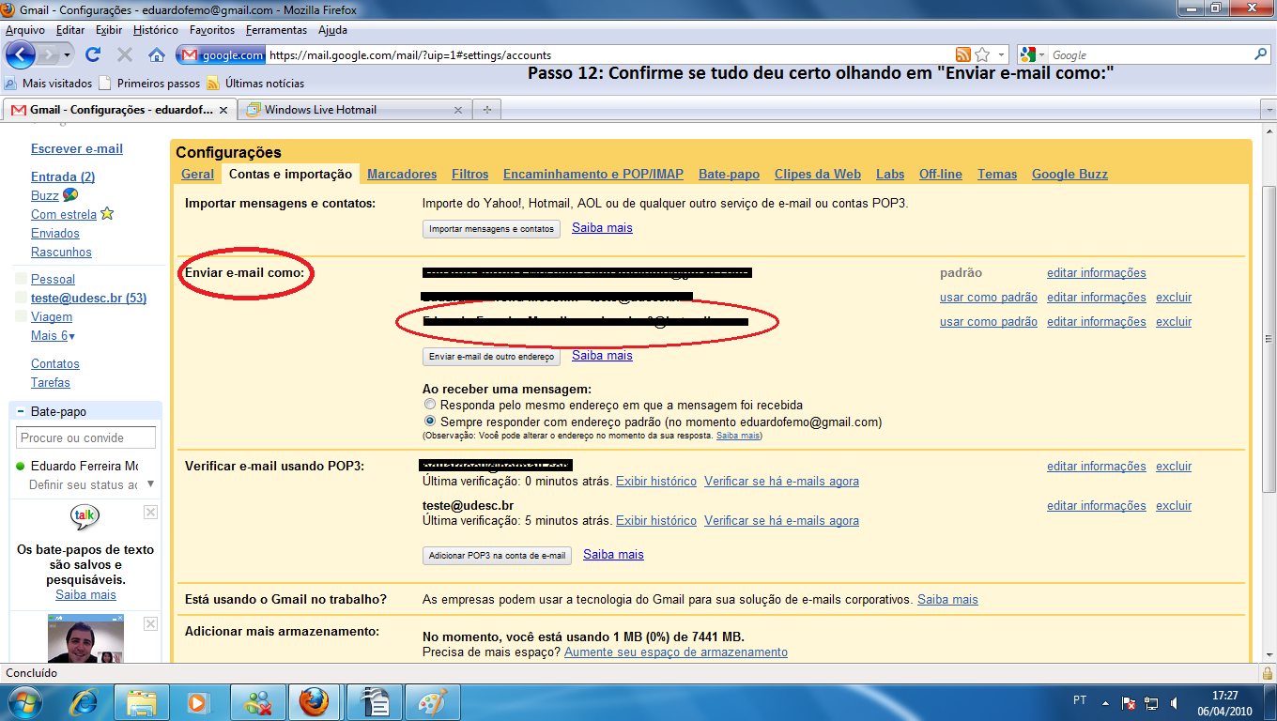The height and width of the screenshot is (721, 1277).
Task: Open the Arquivo menu
Action: (x=25, y=30)
